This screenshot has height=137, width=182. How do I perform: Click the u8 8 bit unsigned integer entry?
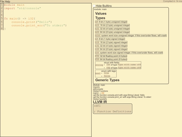point(111,22)
